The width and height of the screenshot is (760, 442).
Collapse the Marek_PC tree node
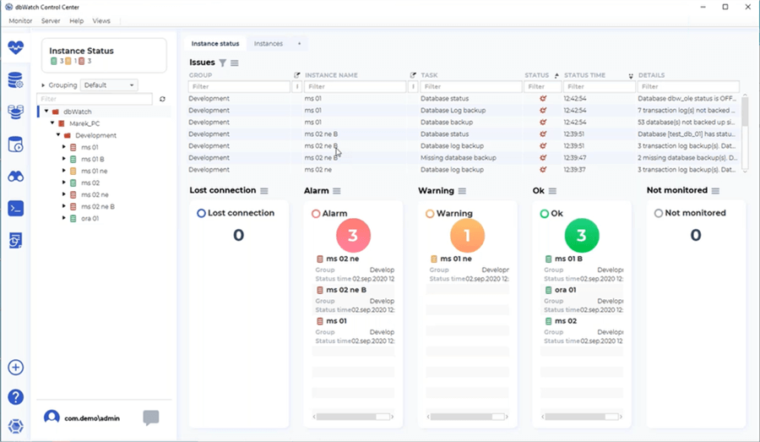pos(52,123)
